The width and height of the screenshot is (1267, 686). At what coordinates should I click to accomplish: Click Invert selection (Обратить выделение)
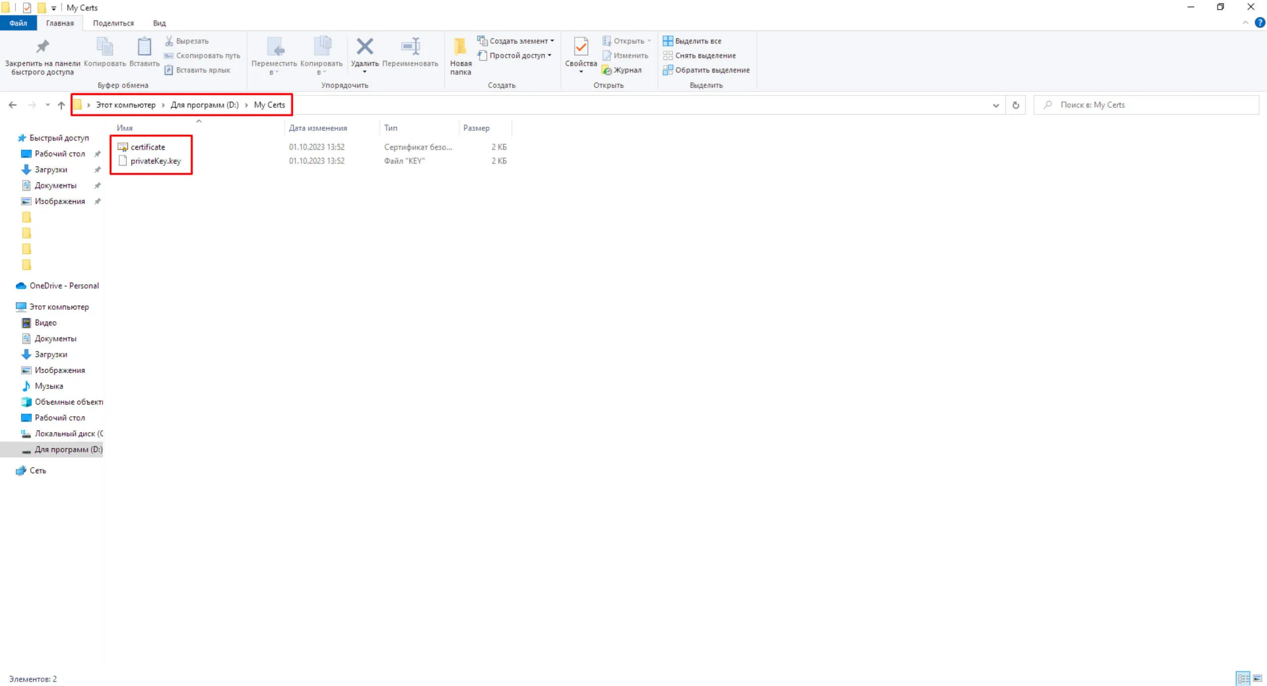(x=706, y=70)
